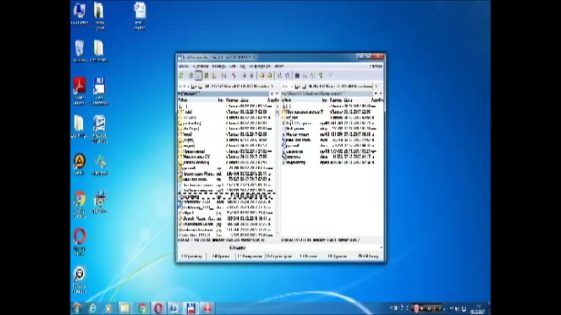Click the F6 Move button

point(278,256)
